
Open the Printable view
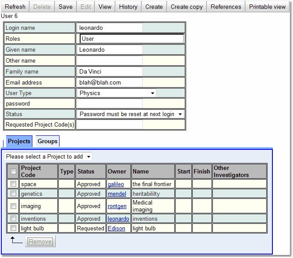pyautogui.click(x=267, y=7)
